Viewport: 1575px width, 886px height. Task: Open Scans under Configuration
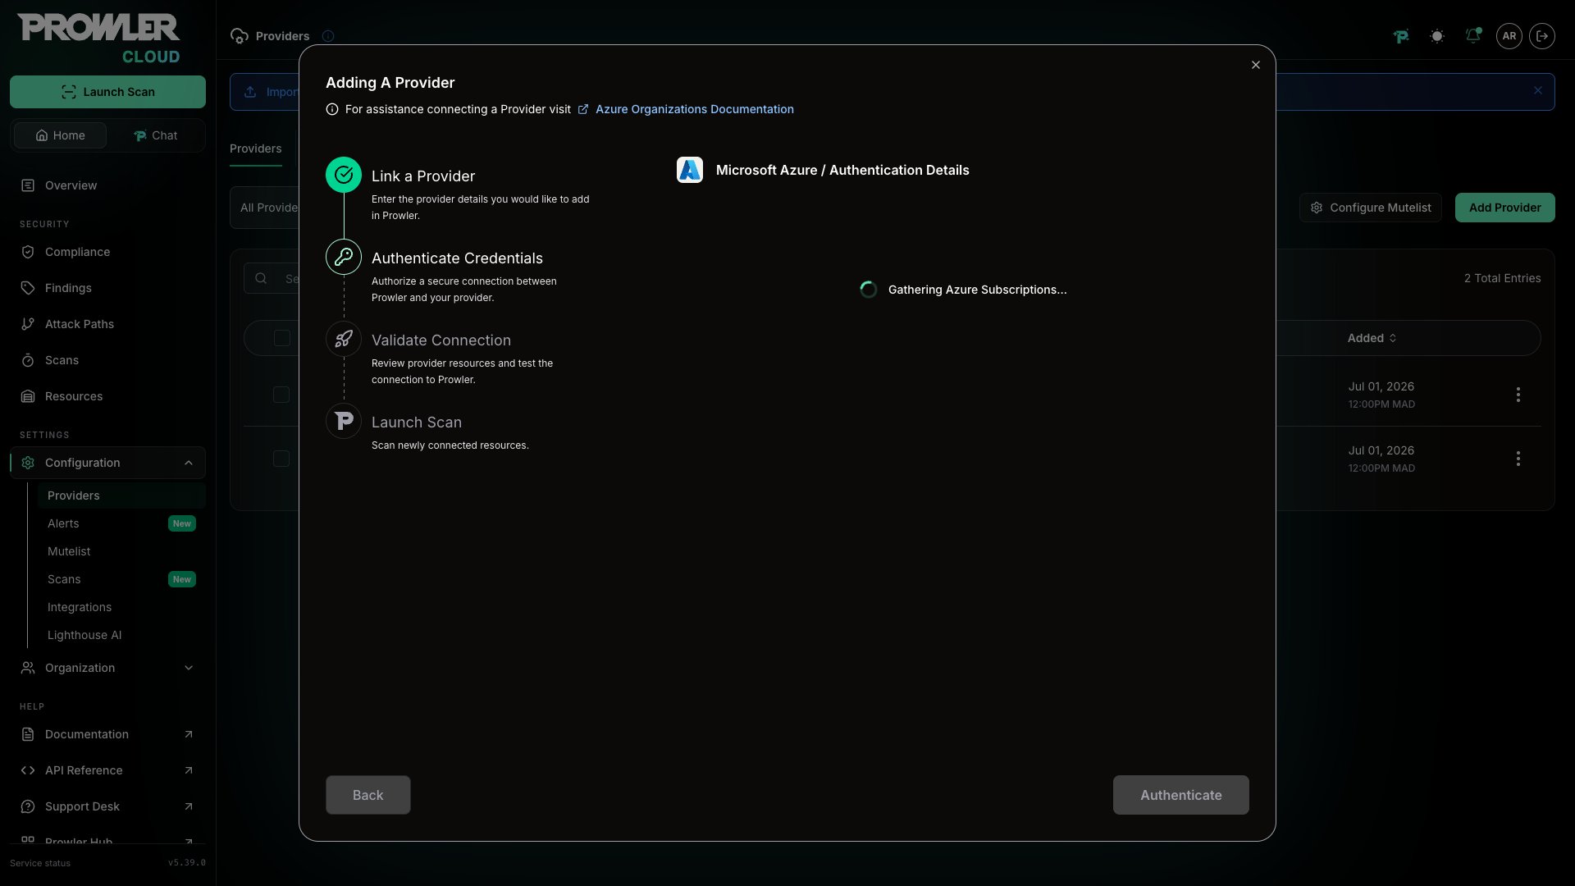[x=121, y=579]
